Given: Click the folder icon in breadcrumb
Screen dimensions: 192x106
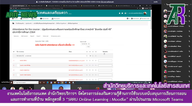Looking at the screenshot, I should point(13,23).
